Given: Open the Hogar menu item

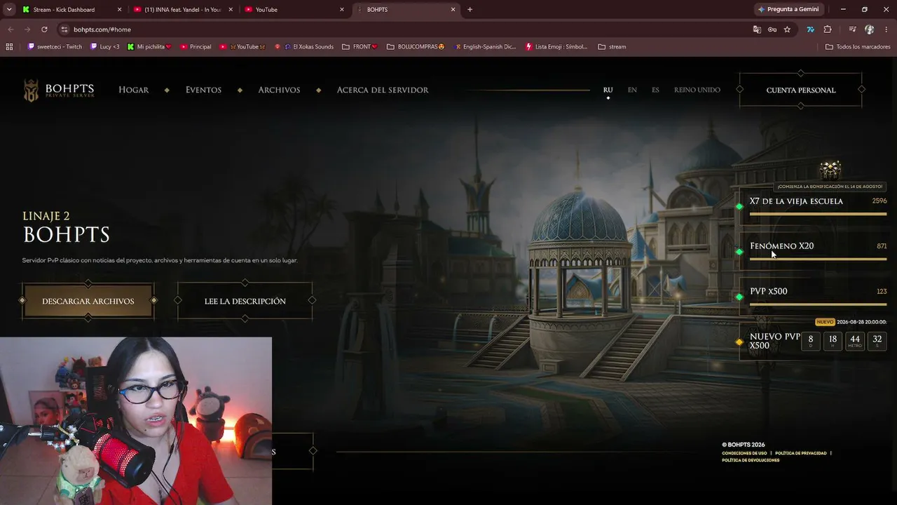Looking at the screenshot, I should pyautogui.click(x=134, y=90).
